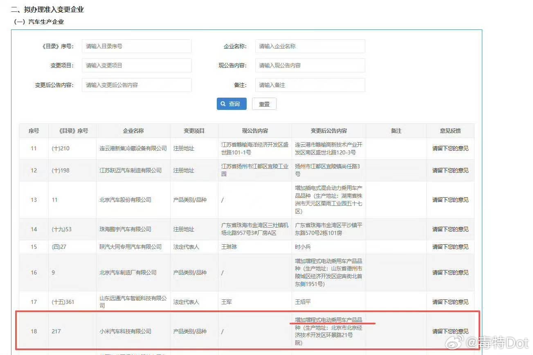
Task: Focus the 企业名称 input field
Action: click(x=310, y=46)
